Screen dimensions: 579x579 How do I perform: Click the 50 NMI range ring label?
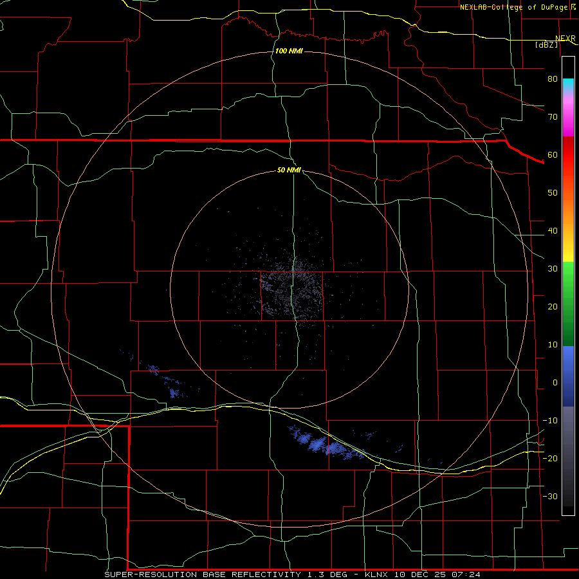coord(289,170)
